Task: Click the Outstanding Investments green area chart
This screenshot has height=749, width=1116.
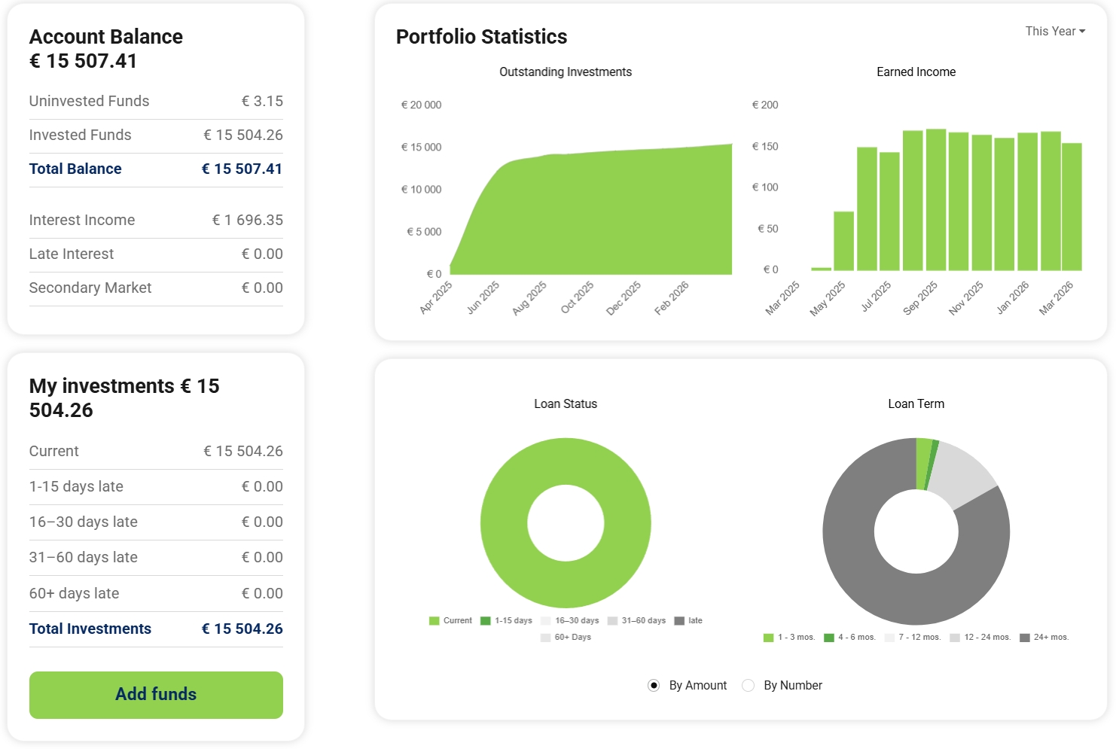Action: click(602, 218)
